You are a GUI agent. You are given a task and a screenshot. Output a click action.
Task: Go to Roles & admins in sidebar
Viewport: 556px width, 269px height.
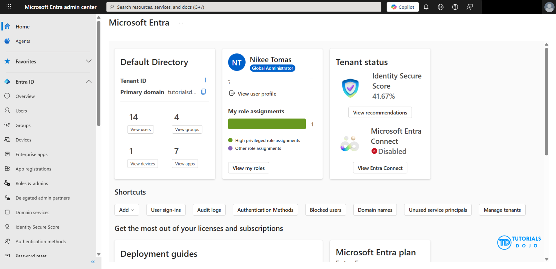32,183
